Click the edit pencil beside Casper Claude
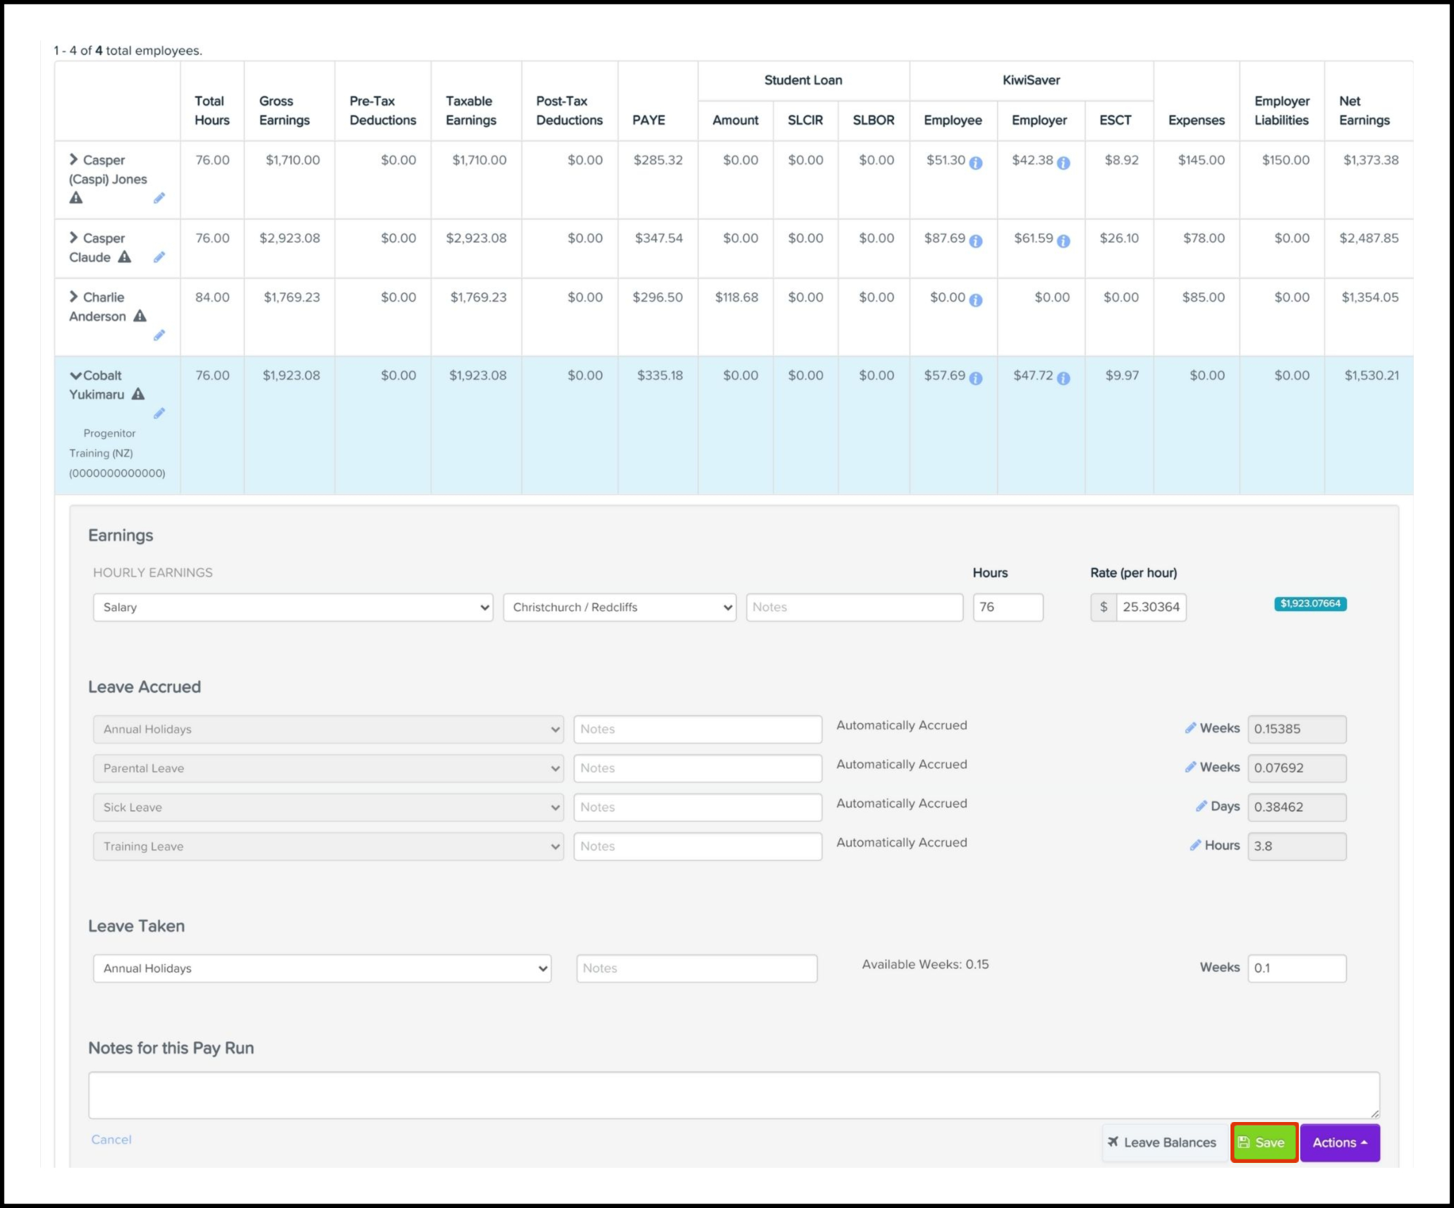 click(x=159, y=257)
